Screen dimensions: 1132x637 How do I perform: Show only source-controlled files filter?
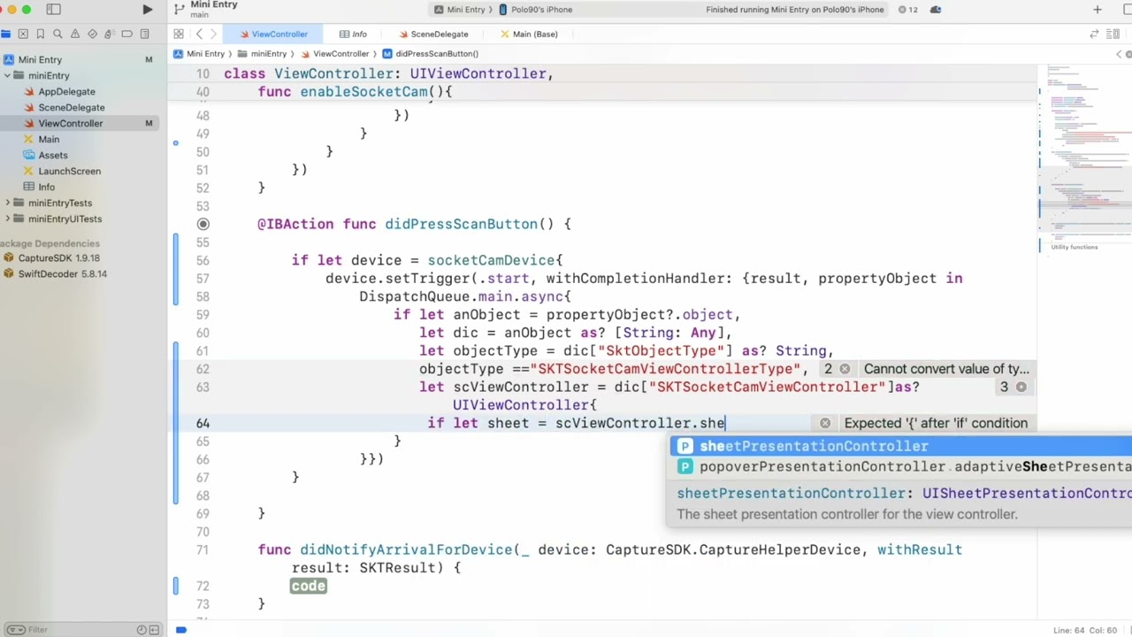pos(154,630)
